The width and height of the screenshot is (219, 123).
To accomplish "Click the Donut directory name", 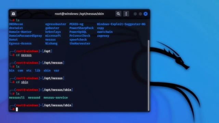I will [x=13, y=40].
